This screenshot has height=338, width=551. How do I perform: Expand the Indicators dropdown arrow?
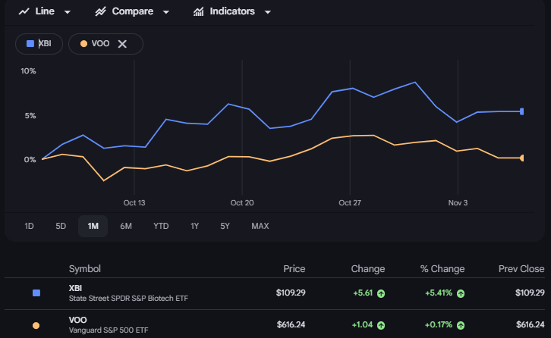[x=268, y=12]
